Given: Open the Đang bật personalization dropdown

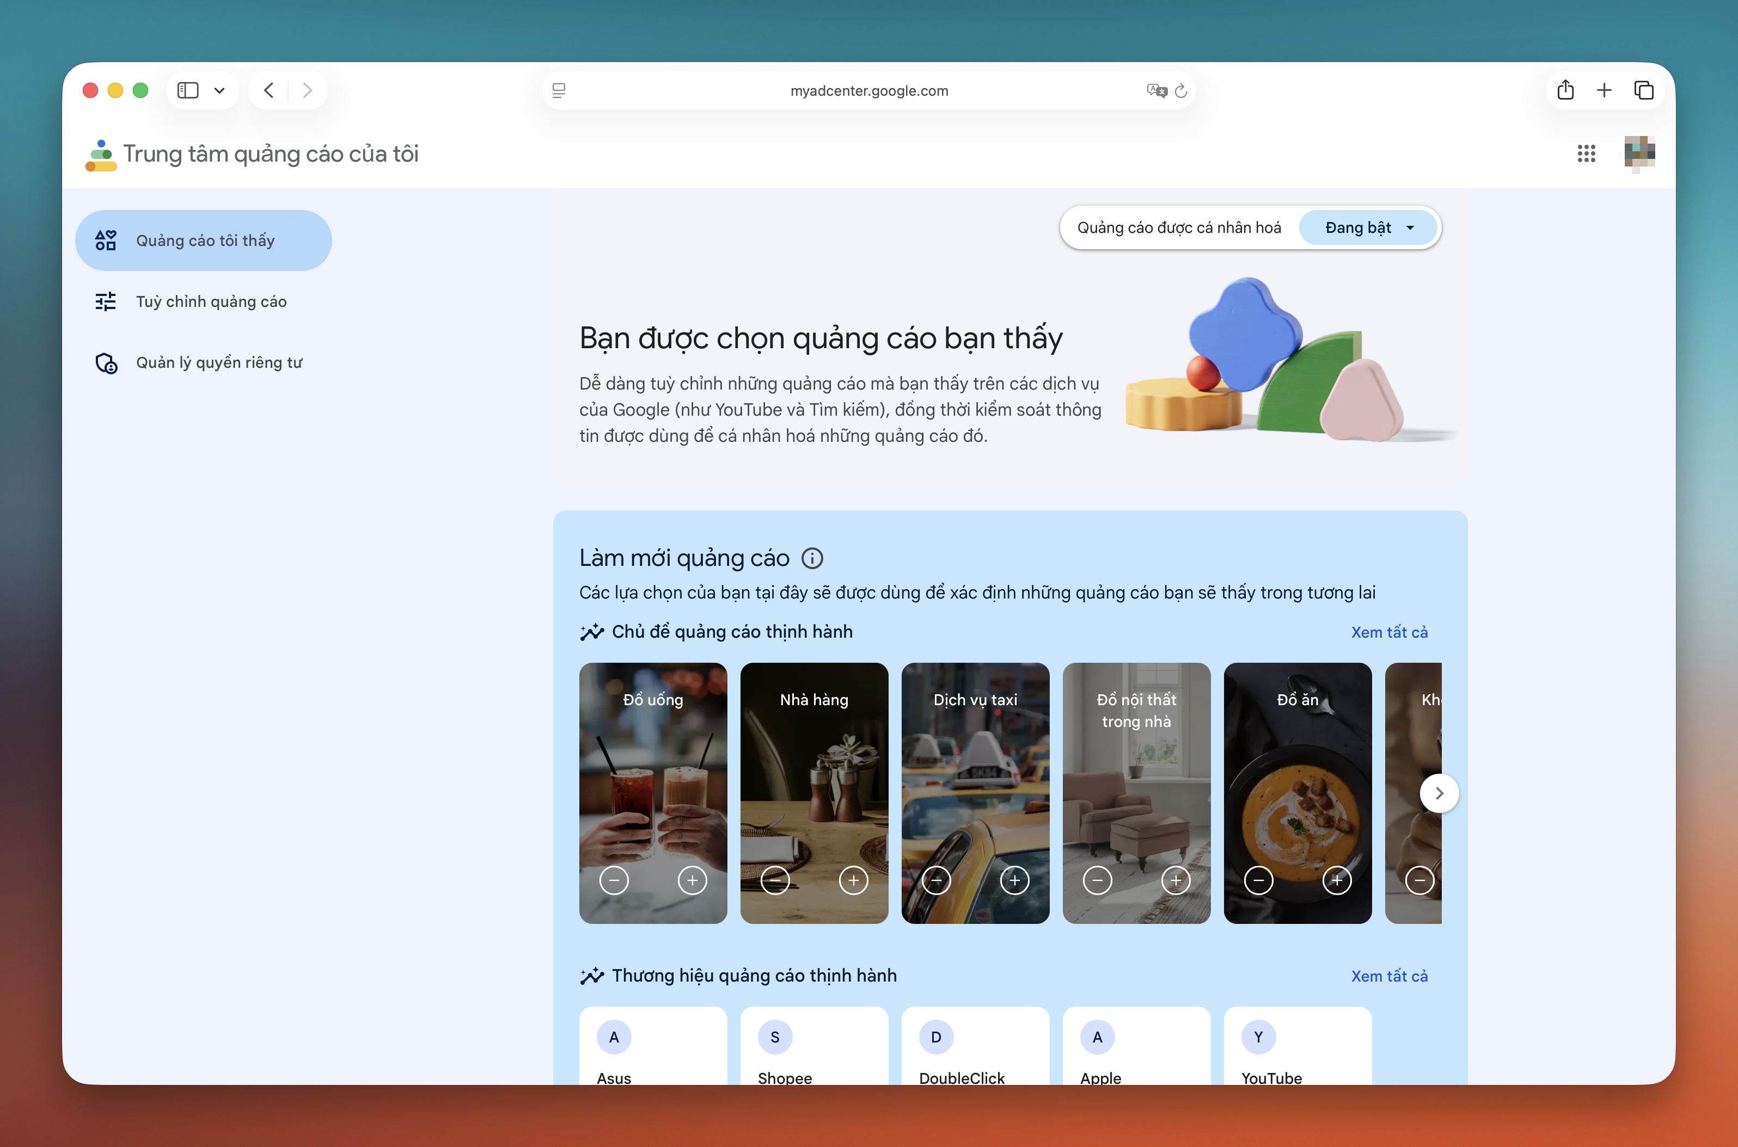Looking at the screenshot, I should point(1368,227).
